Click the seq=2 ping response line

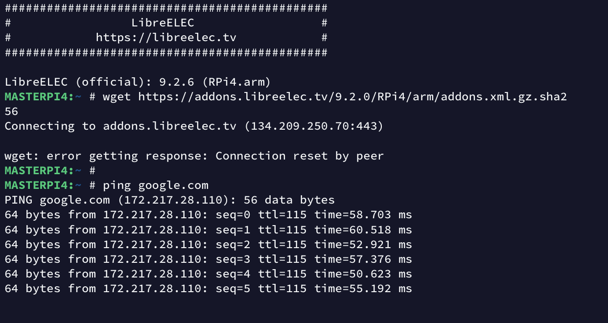coord(208,245)
